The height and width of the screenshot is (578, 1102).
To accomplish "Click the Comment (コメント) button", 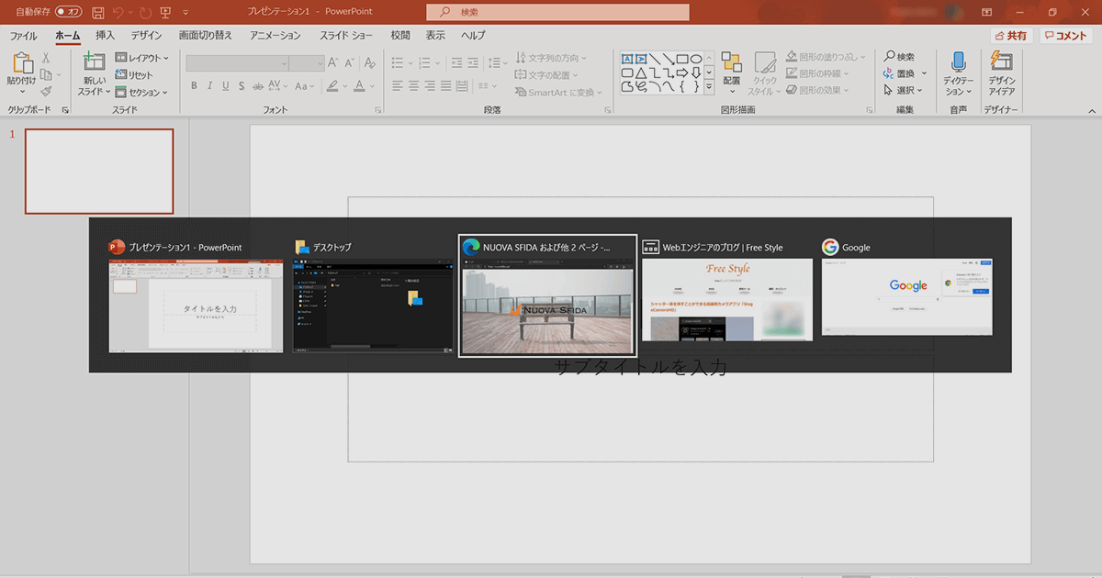I will (1065, 35).
